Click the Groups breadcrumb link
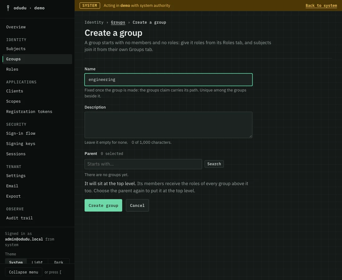 click(x=118, y=22)
